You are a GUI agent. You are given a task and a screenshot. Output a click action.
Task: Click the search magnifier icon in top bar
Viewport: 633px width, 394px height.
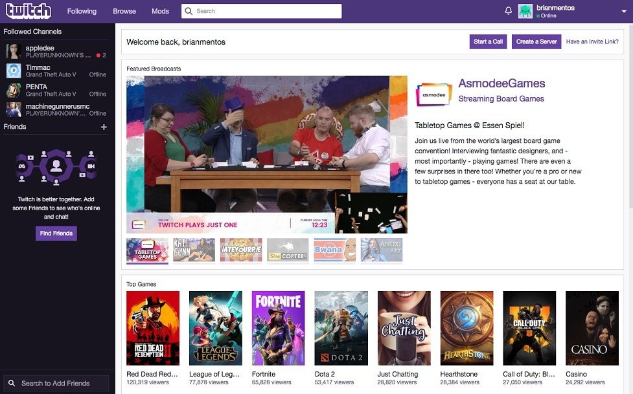click(x=189, y=11)
